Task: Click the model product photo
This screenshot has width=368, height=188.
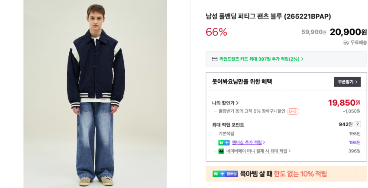Action: (x=95, y=94)
